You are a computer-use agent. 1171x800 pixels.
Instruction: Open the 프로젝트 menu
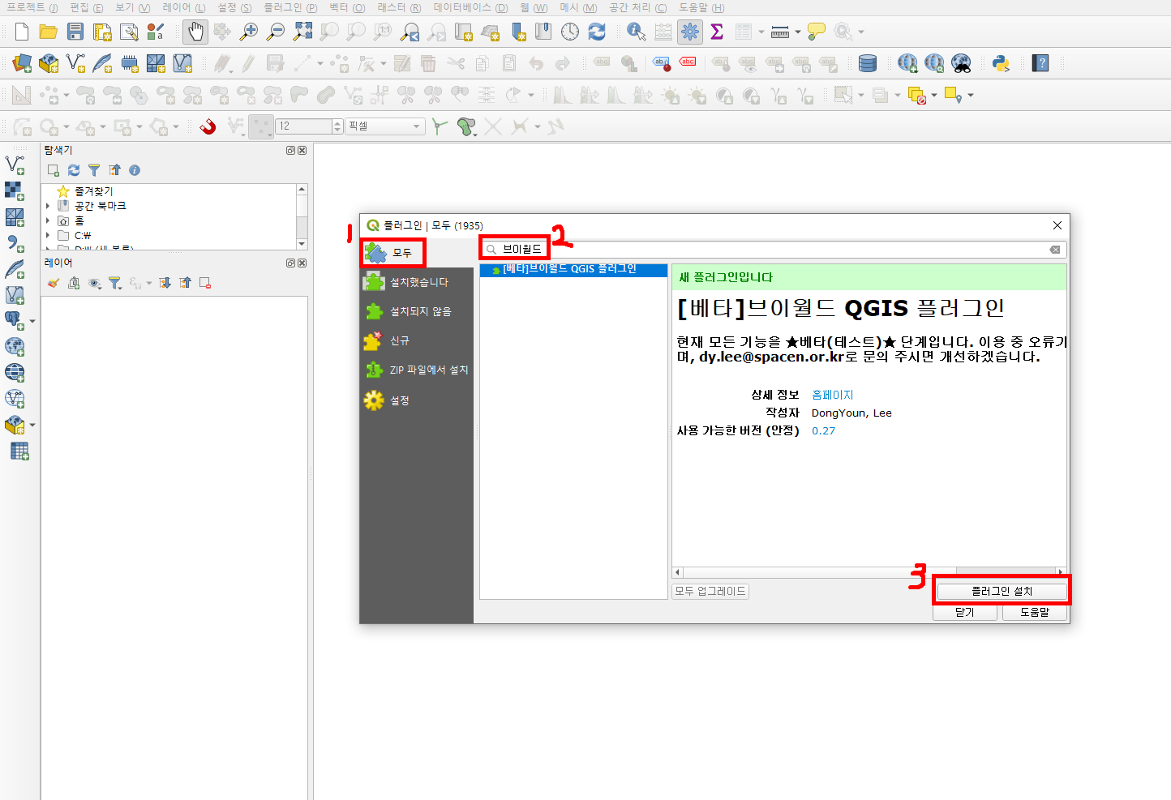[x=32, y=7]
